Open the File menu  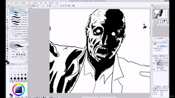[x=7, y=3]
